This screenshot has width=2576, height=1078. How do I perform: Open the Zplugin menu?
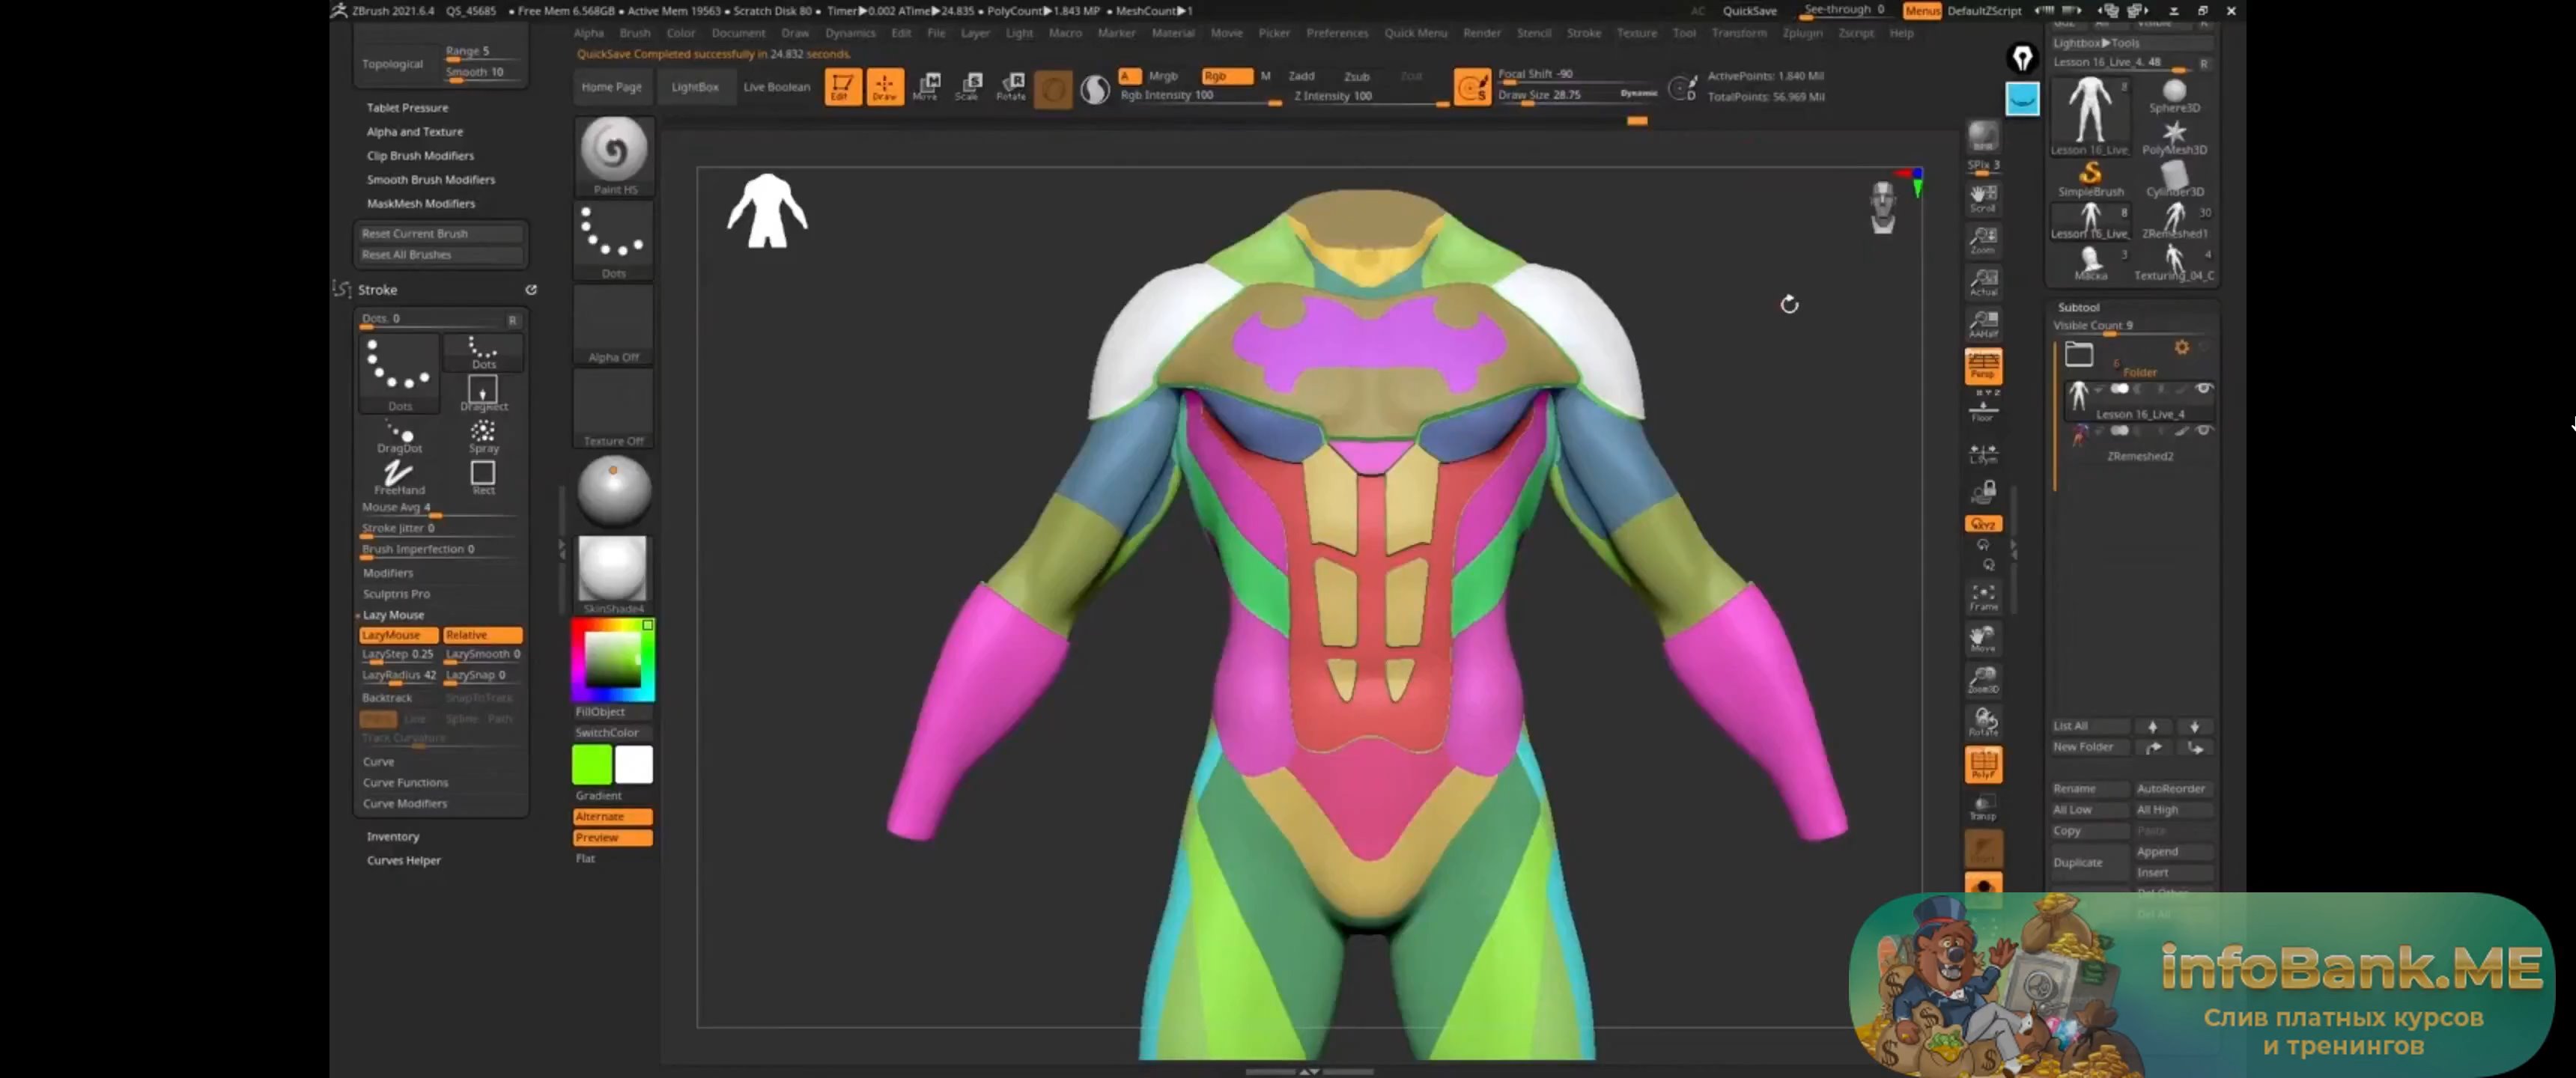click(x=1802, y=33)
